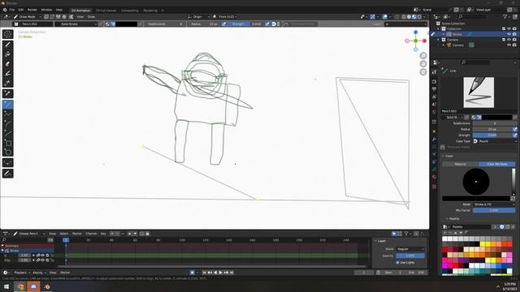Select the Box shape tool

[7, 143]
